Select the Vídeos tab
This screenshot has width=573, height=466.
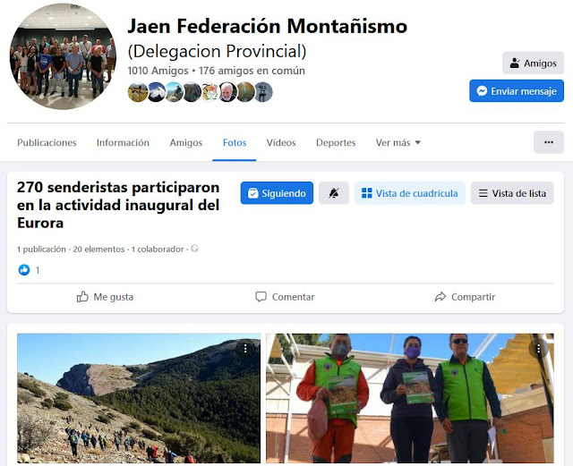point(281,142)
